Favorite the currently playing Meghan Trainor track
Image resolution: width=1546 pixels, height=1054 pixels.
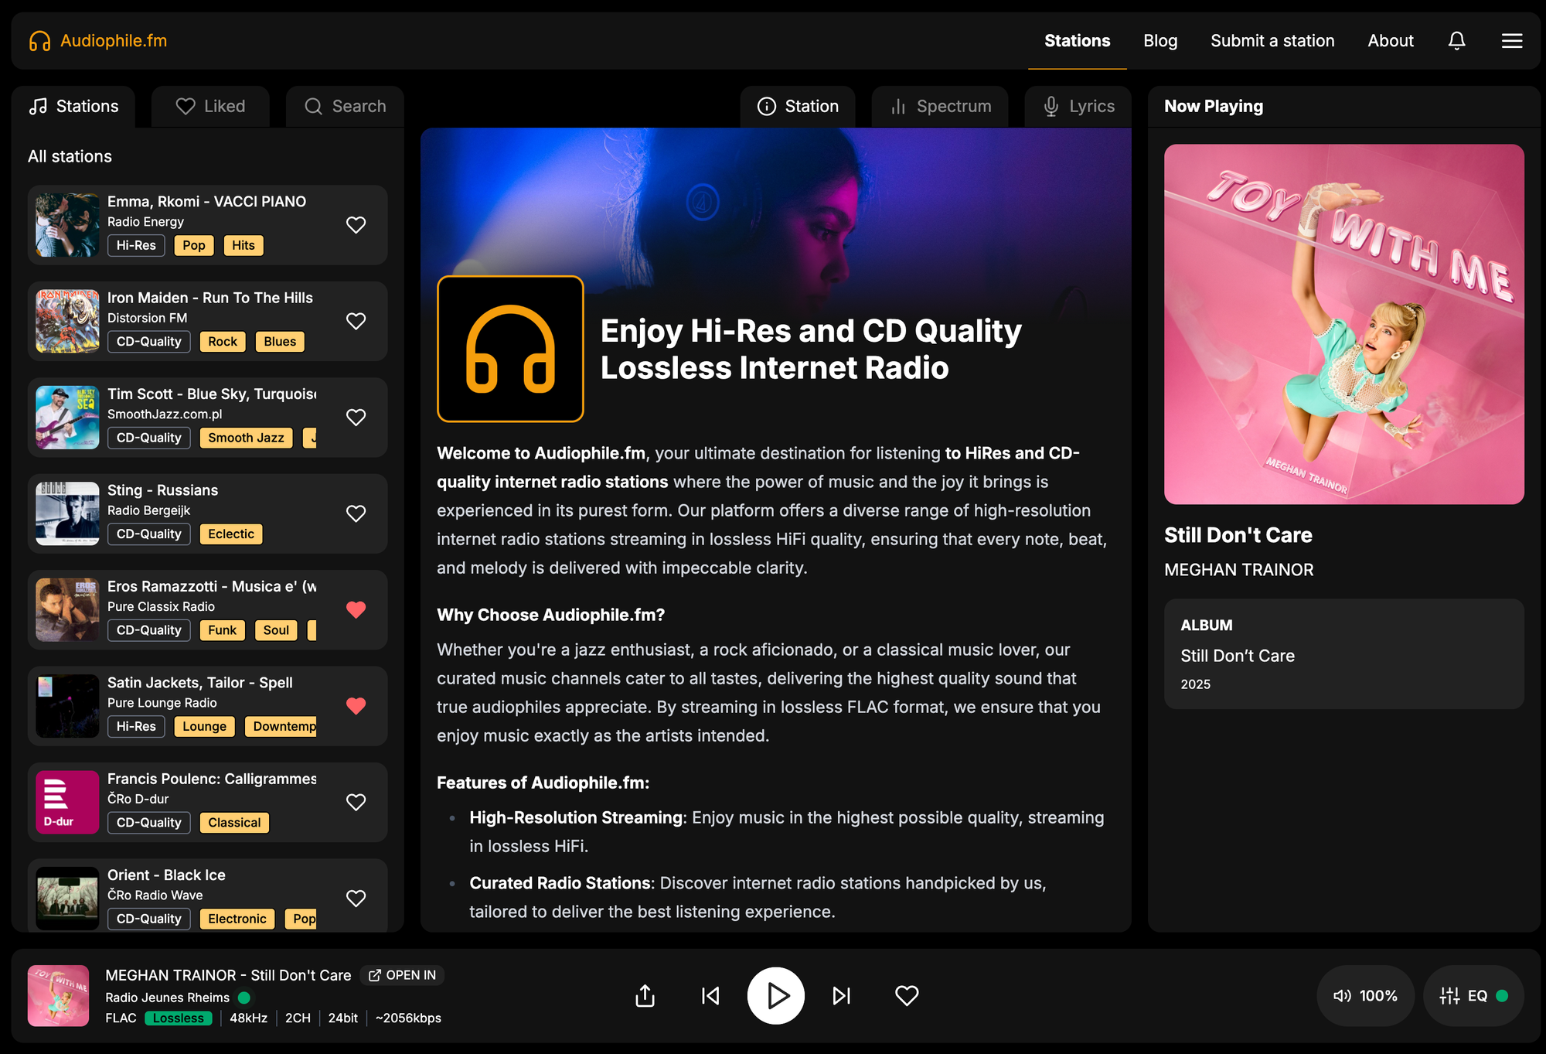coord(906,996)
